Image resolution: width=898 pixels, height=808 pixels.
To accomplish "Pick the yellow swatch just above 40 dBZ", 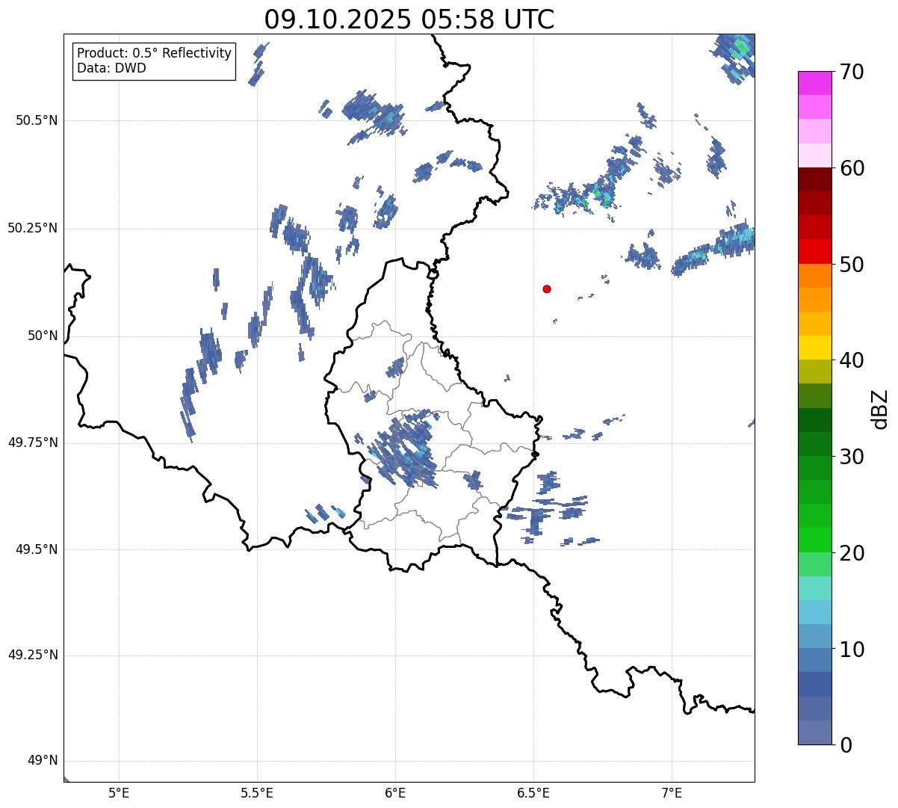I will pyautogui.click(x=814, y=348).
